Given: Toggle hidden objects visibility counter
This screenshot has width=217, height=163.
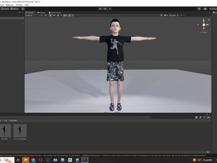Looking at the screenshot, I should (65, 15).
